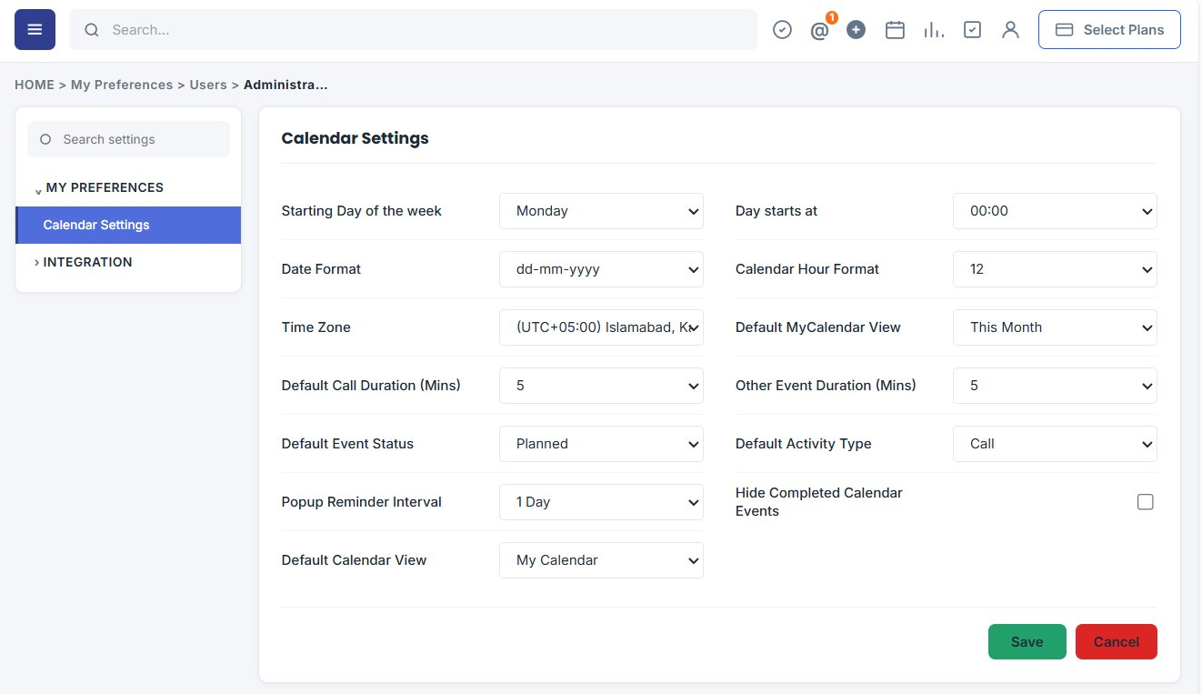Expand the INTEGRATION section
This screenshot has width=1202, height=694.
pyautogui.click(x=84, y=262)
